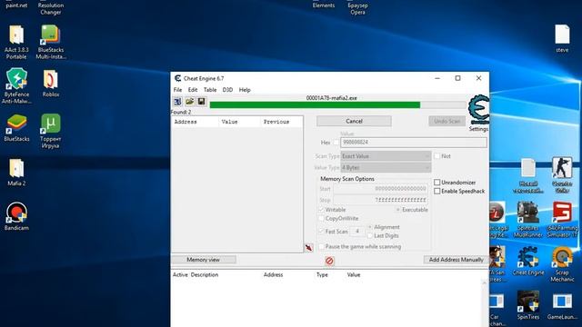Open the File menu
This screenshot has width=582, height=327.
pos(178,90)
